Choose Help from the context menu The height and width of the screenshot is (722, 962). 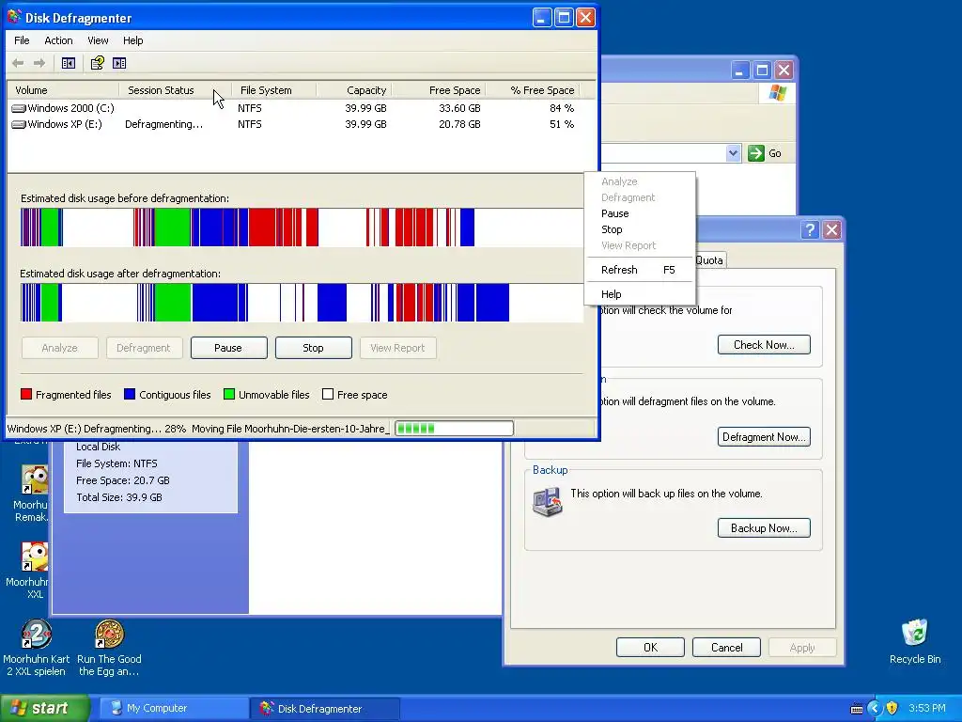tap(640, 294)
